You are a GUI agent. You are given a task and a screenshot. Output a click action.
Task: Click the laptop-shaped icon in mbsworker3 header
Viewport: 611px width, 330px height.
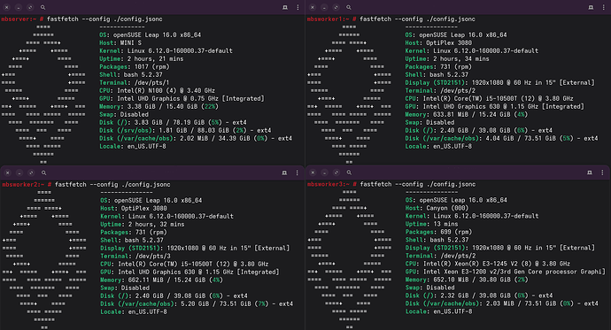pyautogui.click(x=590, y=173)
